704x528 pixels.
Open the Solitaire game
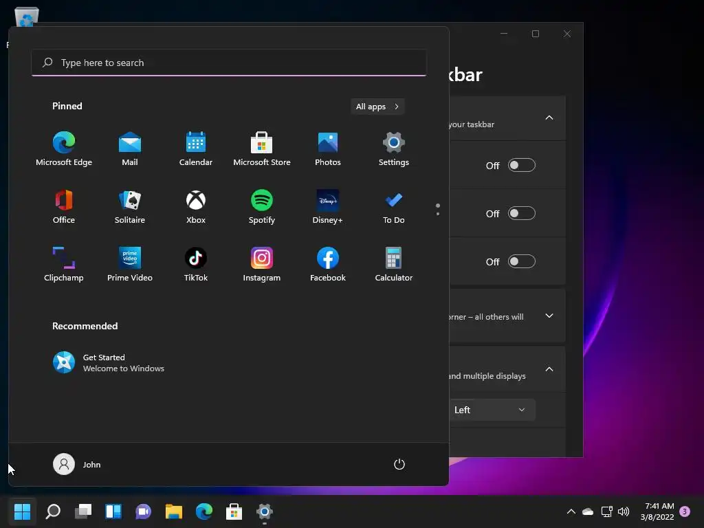pos(130,207)
